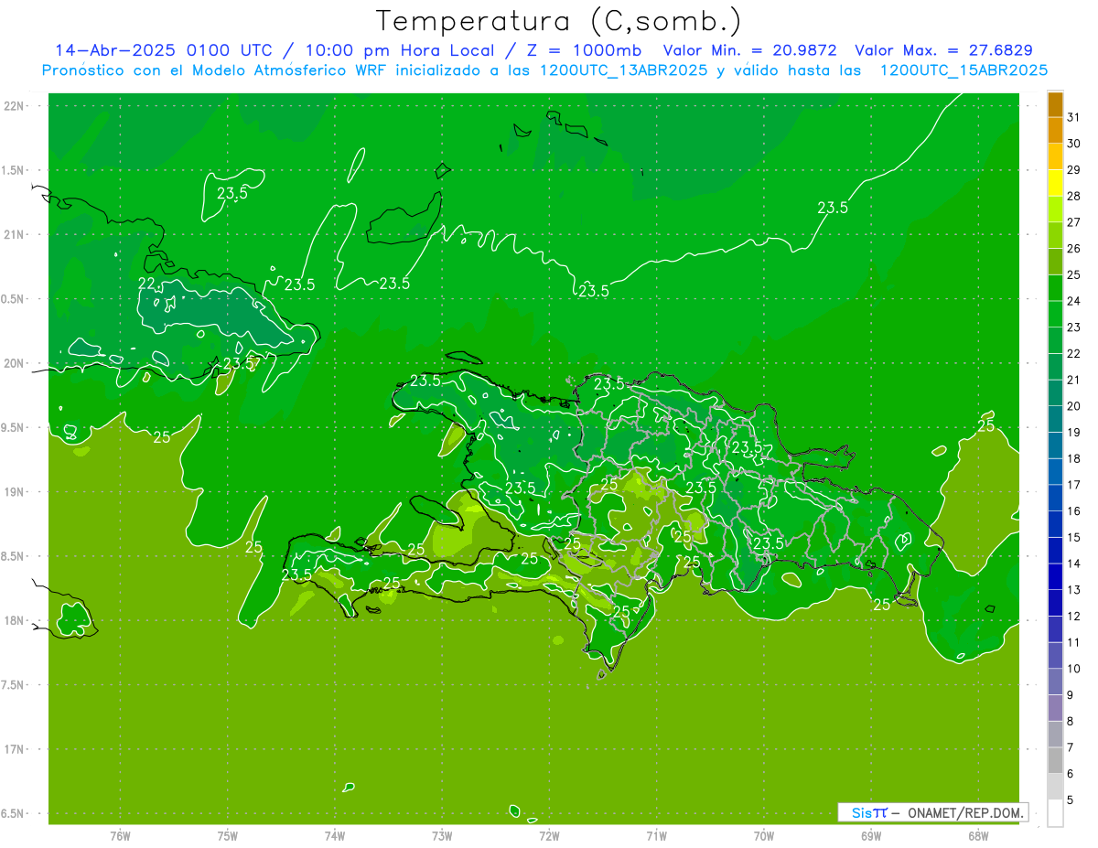Click the "17" value on the color scale
1098x848 pixels.
(1074, 485)
